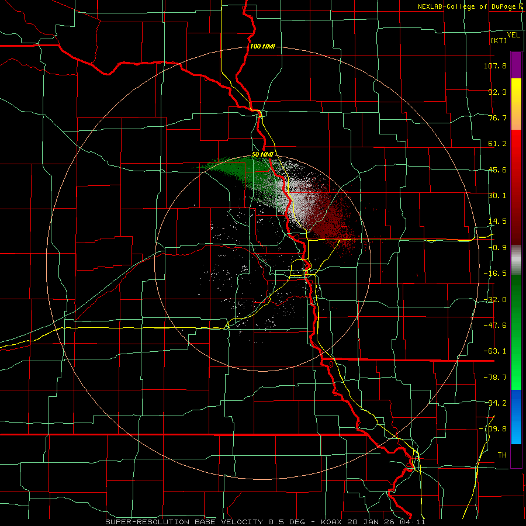
Task: Pick the gray near-zero color bar segment
Action: click(x=516, y=259)
